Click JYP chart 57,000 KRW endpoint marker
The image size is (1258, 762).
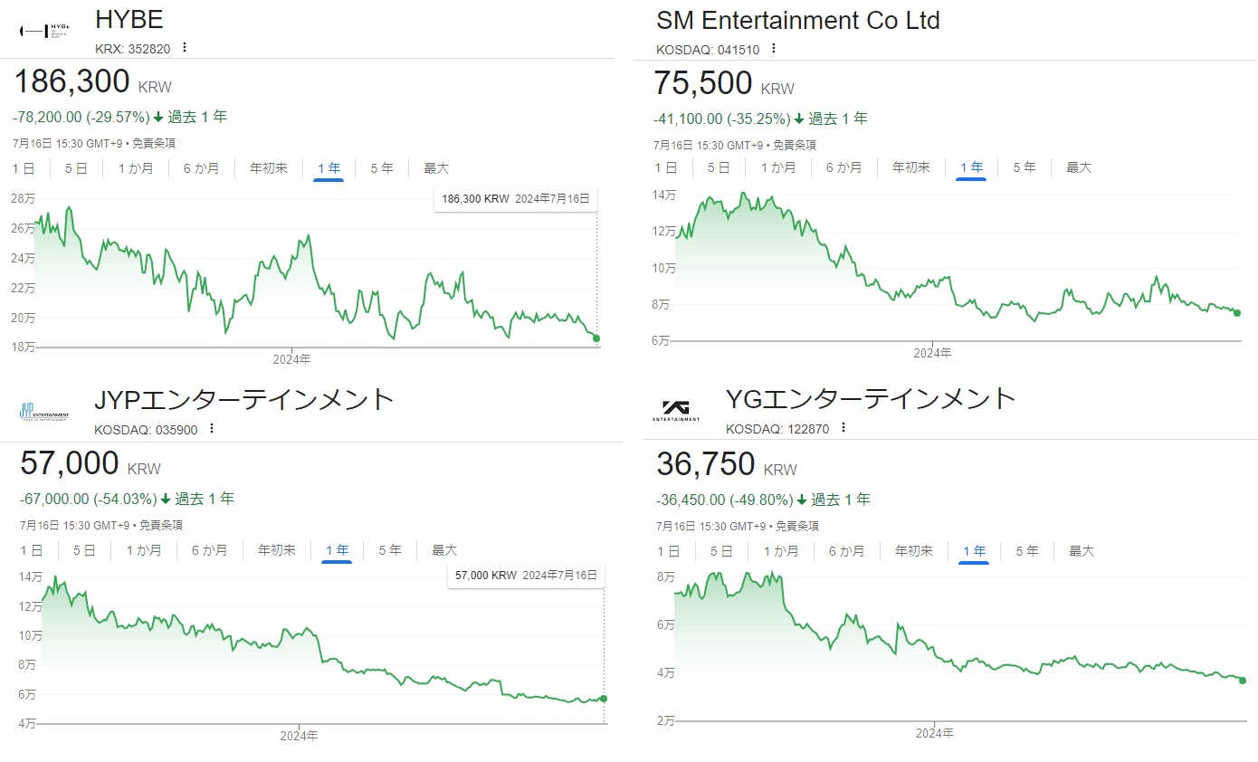[x=604, y=699]
